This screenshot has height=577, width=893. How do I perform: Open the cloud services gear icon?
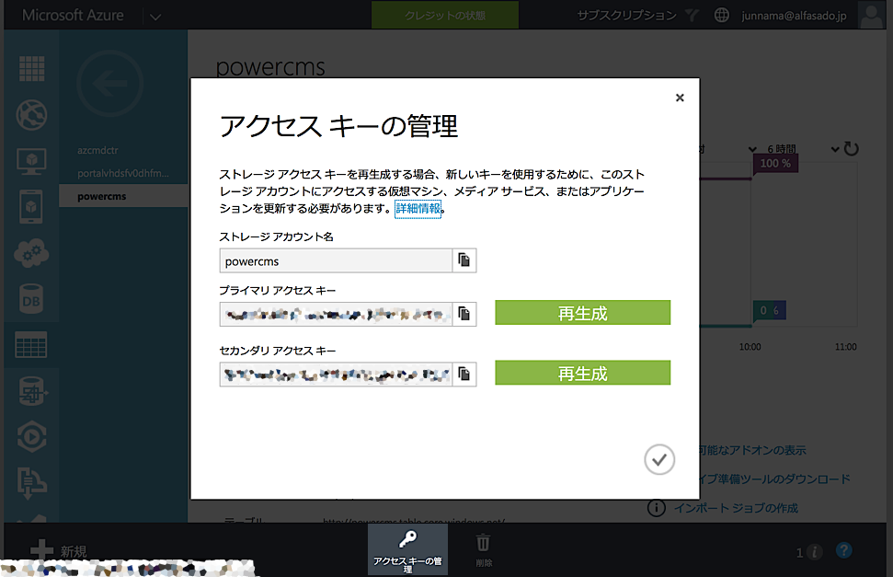(x=32, y=253)
